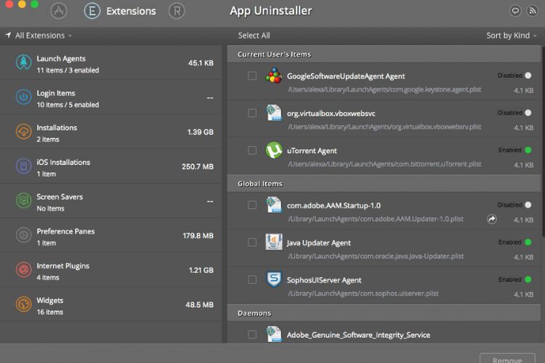Select the Launch Agents rocket icon
Screen dimensions: 545x363
tap(24, 62)
